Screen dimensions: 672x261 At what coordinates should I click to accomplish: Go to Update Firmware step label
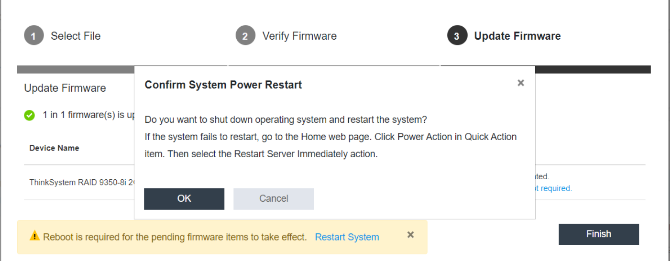[518, 36]
